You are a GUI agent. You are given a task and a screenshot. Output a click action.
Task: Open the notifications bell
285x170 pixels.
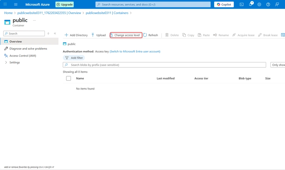250,5
